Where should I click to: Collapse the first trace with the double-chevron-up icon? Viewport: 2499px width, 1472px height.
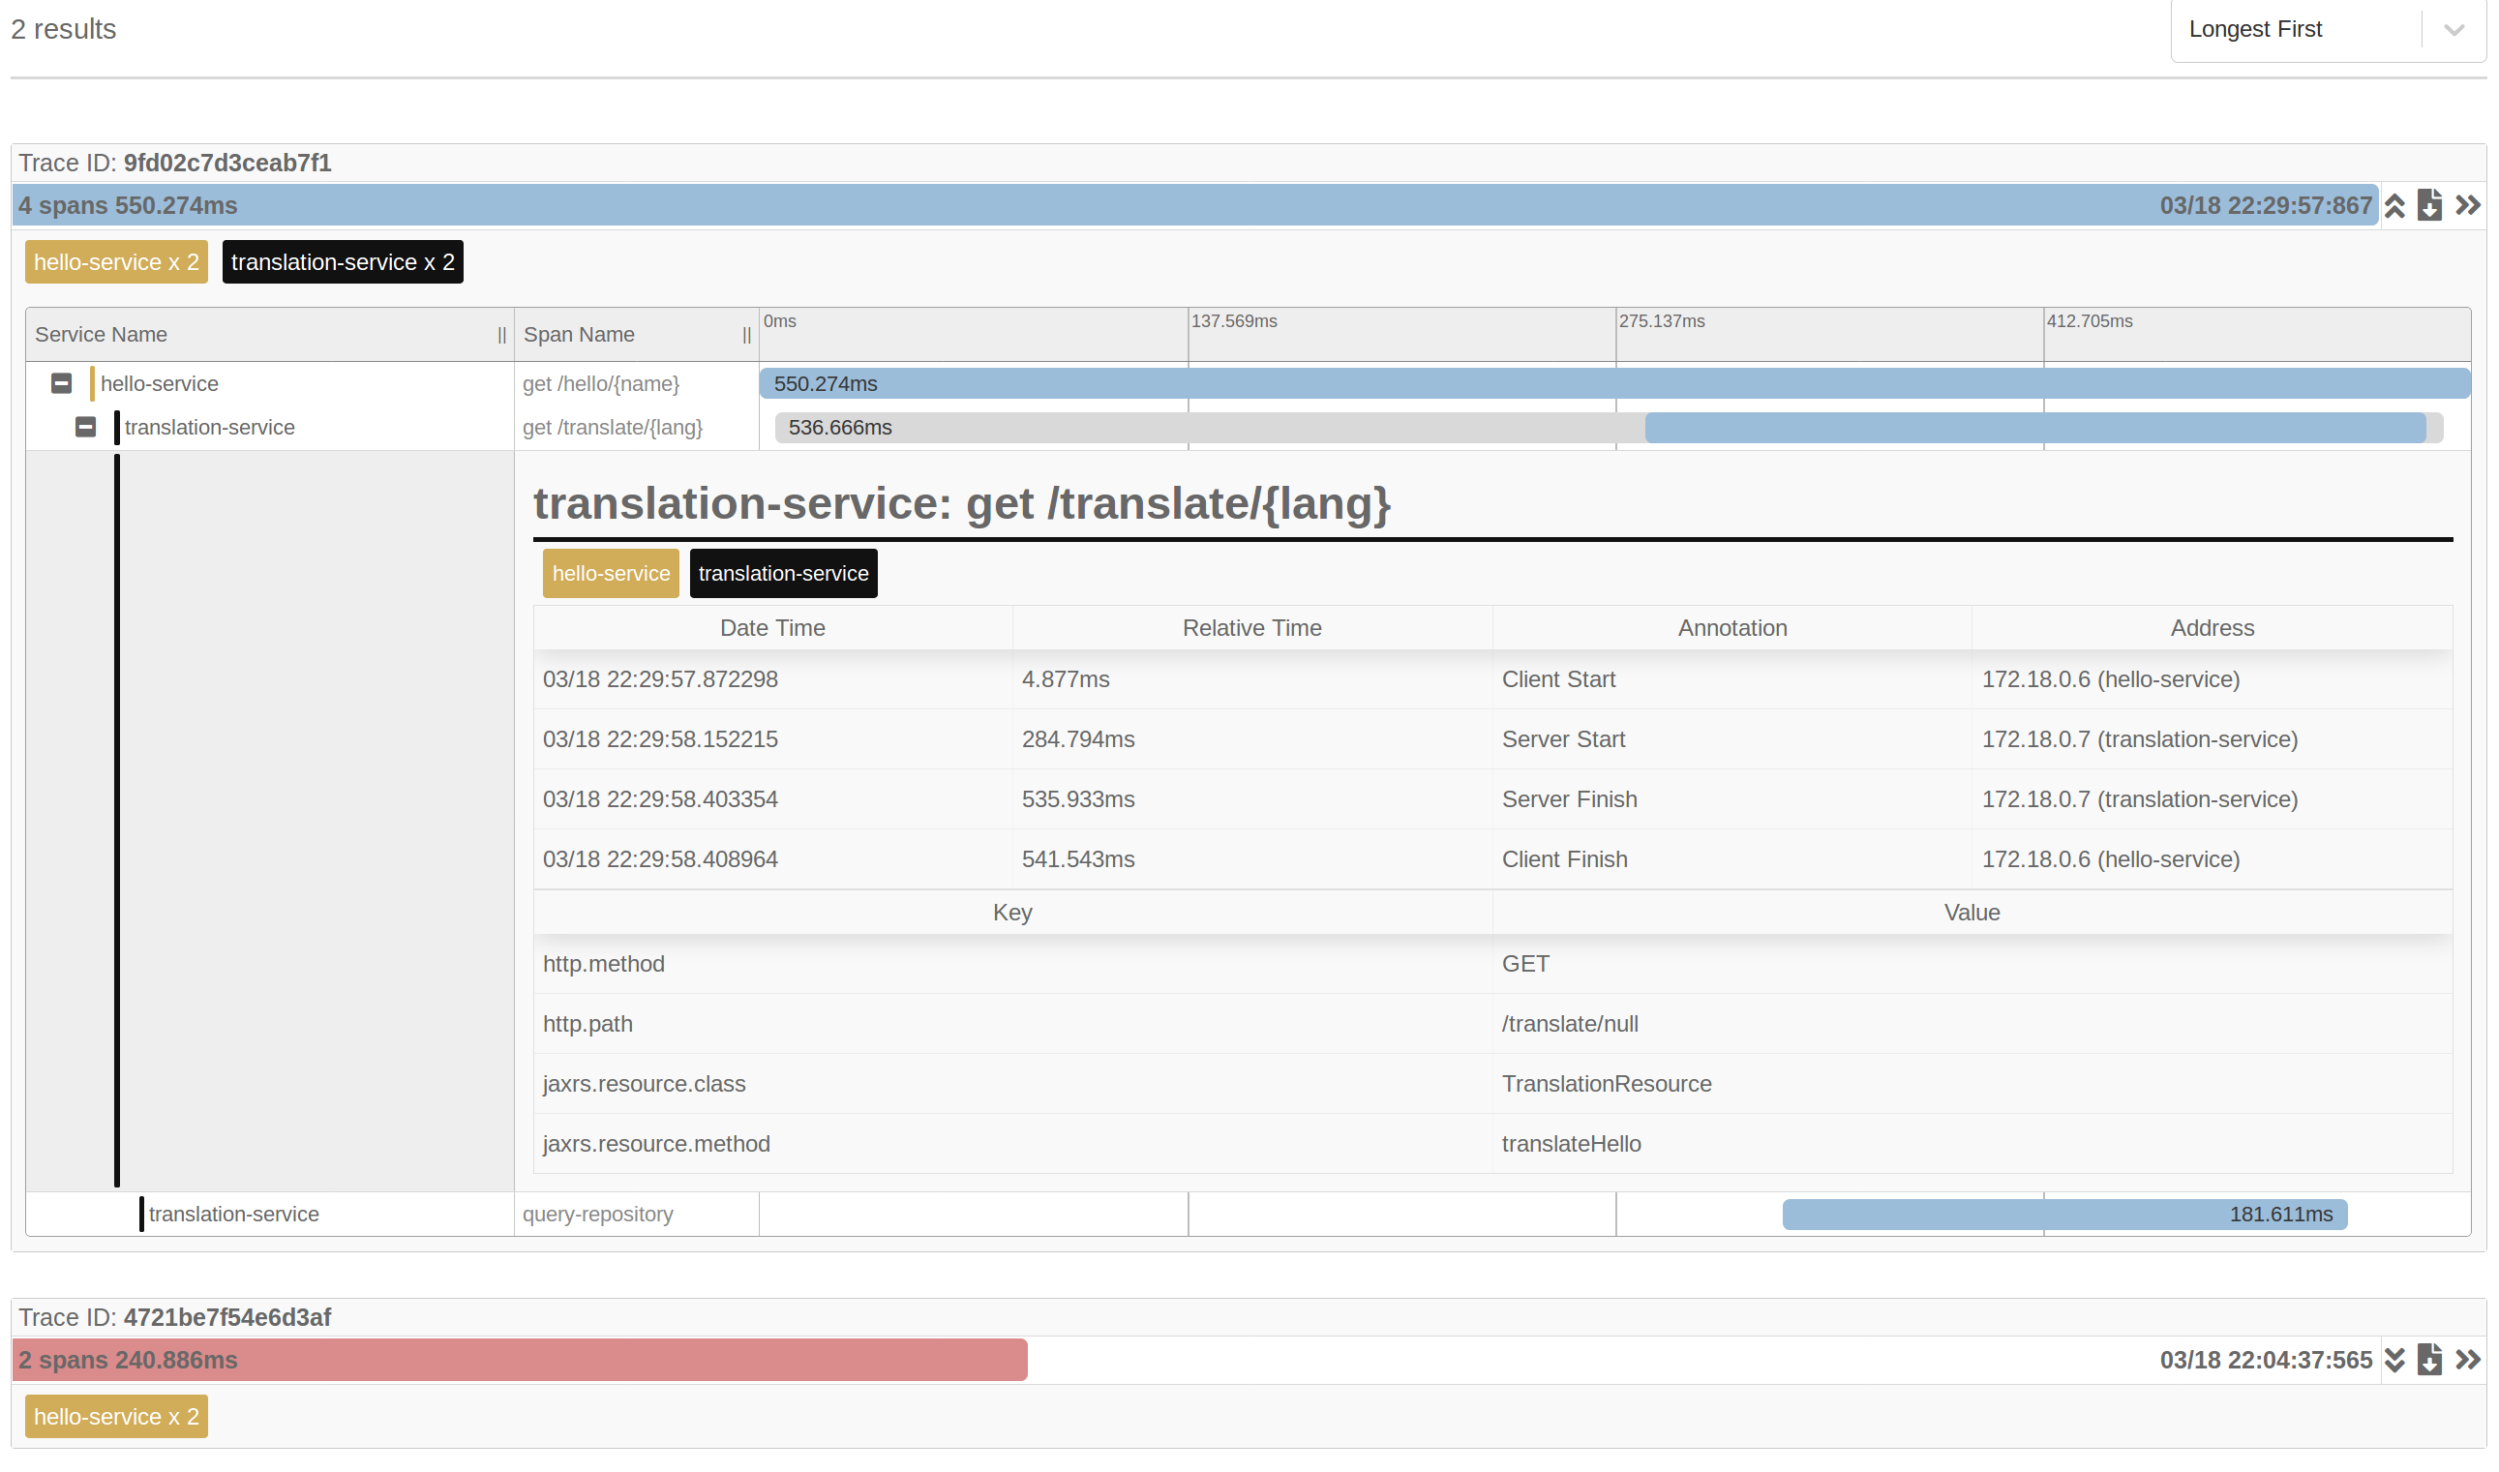tap(2394, 206)
